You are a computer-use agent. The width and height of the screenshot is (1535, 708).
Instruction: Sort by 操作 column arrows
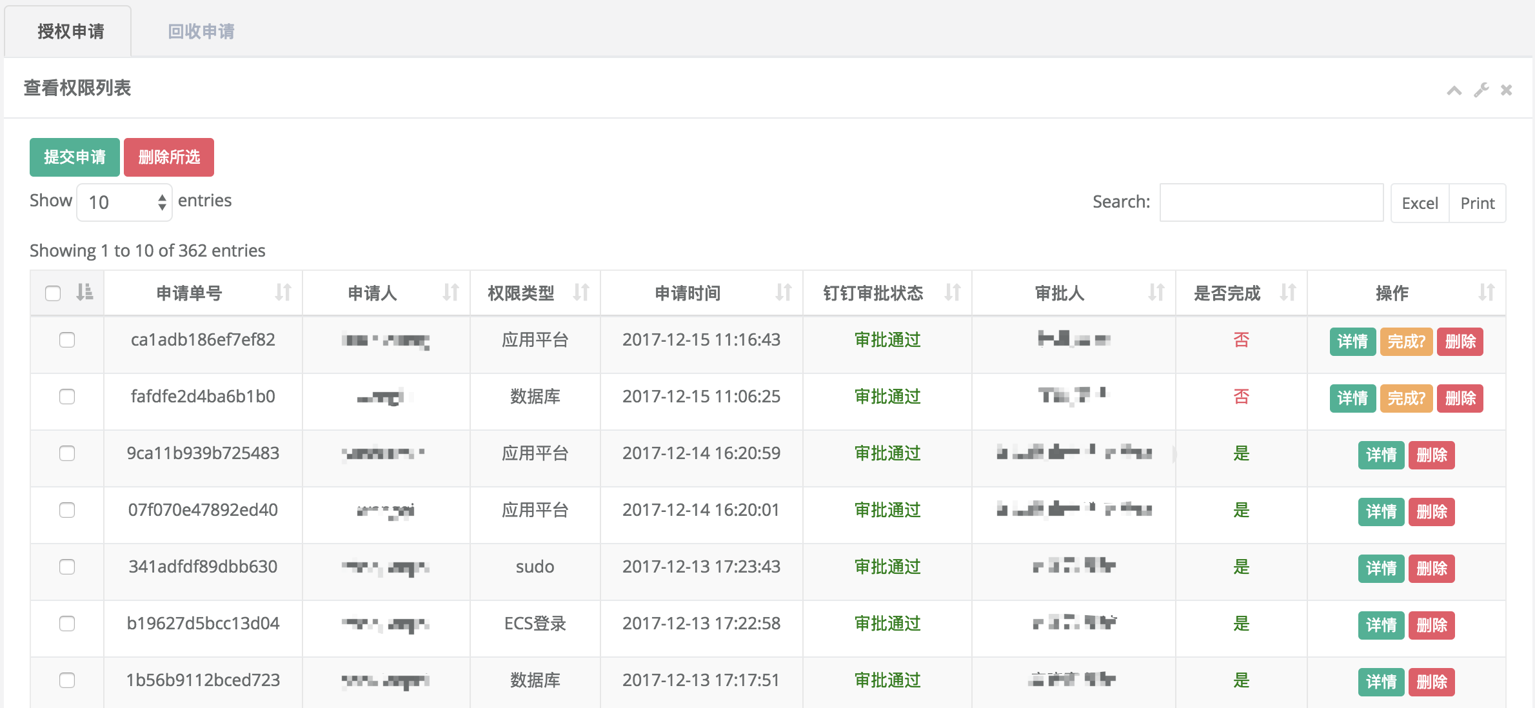[x=1487, y=293]
